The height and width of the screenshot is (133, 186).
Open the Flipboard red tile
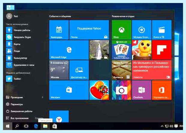(162, 50)
